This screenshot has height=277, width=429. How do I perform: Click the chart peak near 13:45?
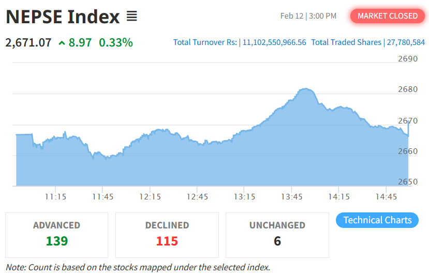tap(306, 89)
